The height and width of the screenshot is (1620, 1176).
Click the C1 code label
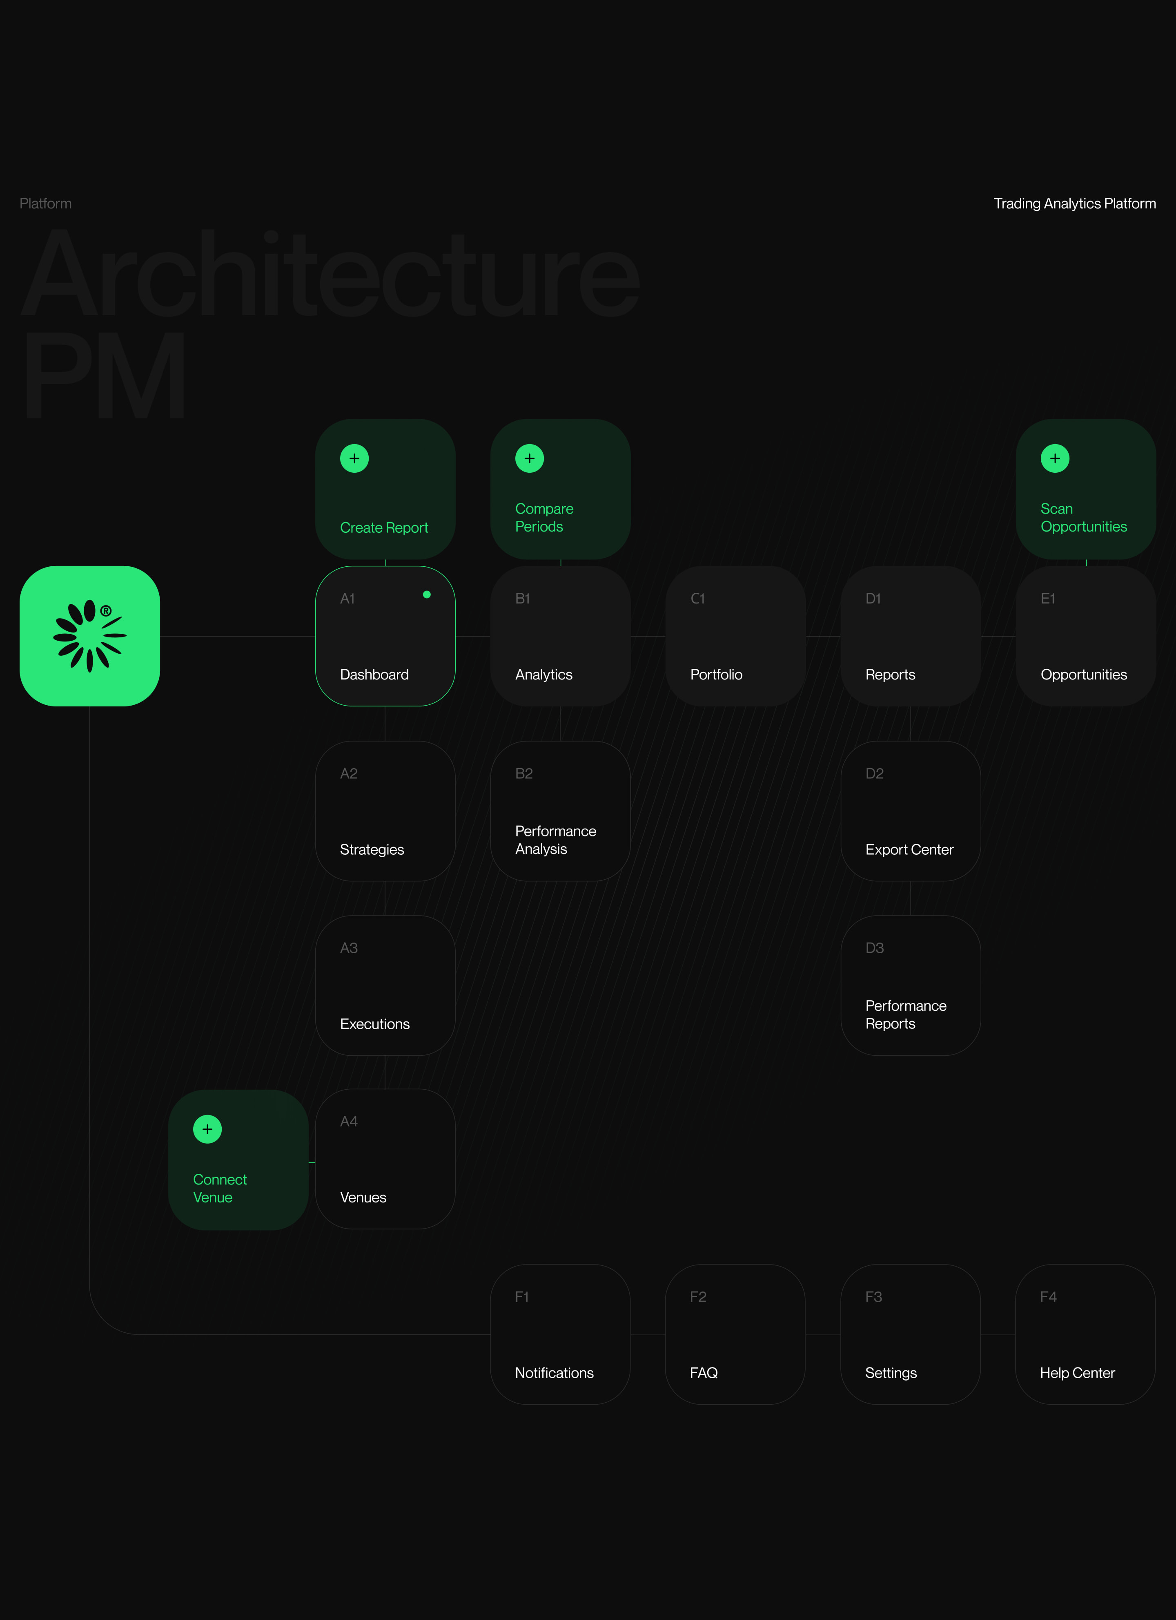click(x=697, y=599)
